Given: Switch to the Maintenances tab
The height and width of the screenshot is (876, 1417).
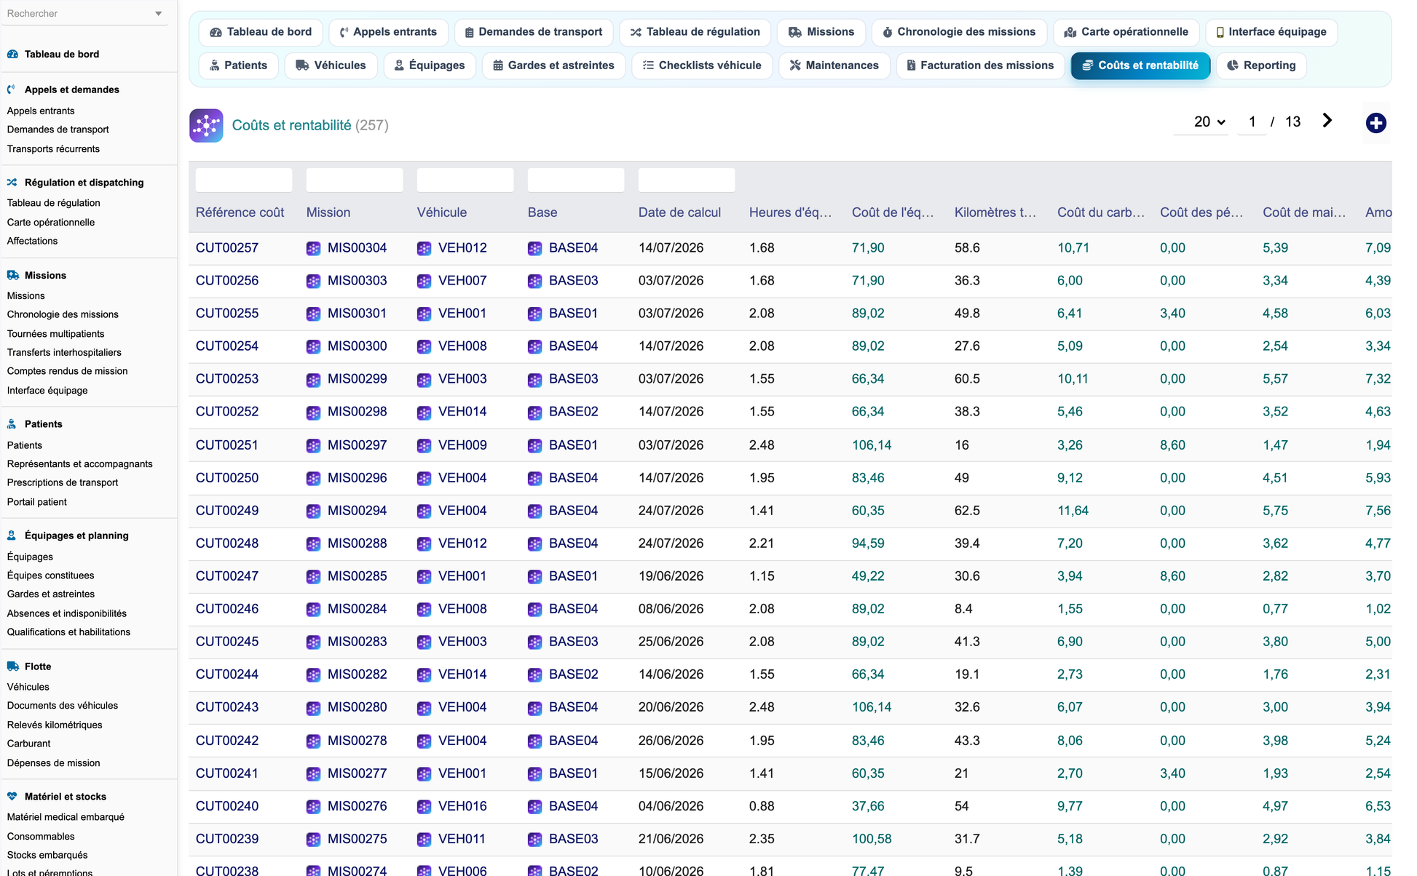Looking at the screenshot, I should coord(834,65).
